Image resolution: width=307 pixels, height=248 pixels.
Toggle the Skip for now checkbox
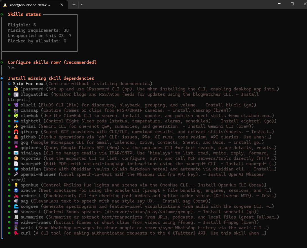9,84
